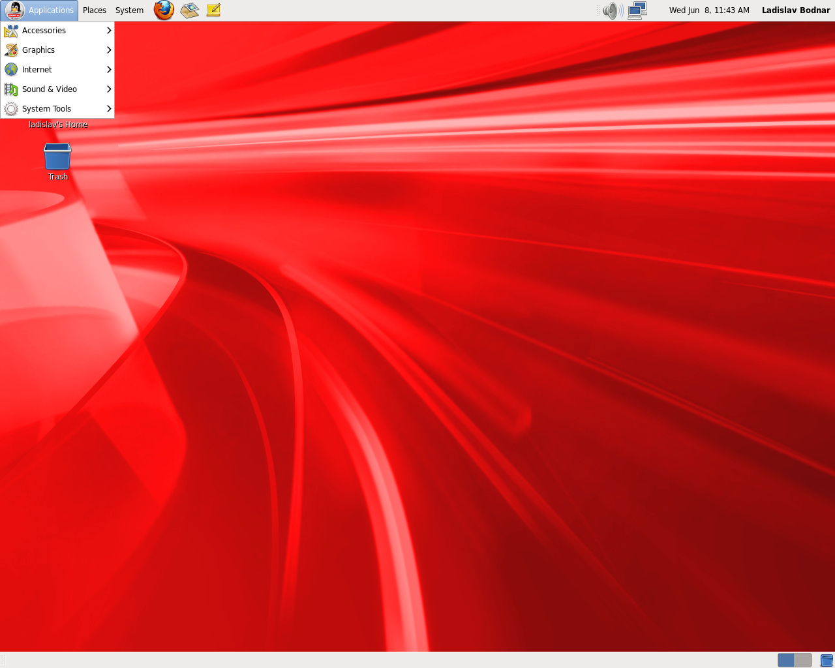Click the clock to open the calendar

click(x=709, y=10)
